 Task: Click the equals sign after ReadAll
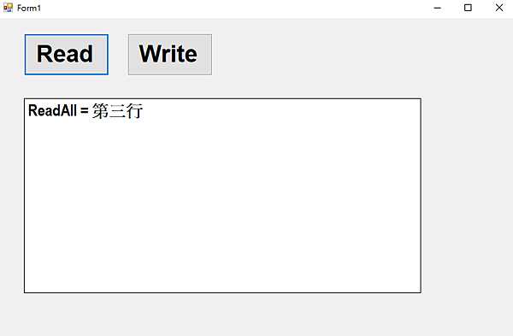pos(84,111)
